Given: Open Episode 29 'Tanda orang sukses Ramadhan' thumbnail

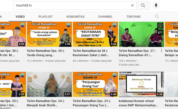Looking at the screenshot, I should (x=49, y=34).
